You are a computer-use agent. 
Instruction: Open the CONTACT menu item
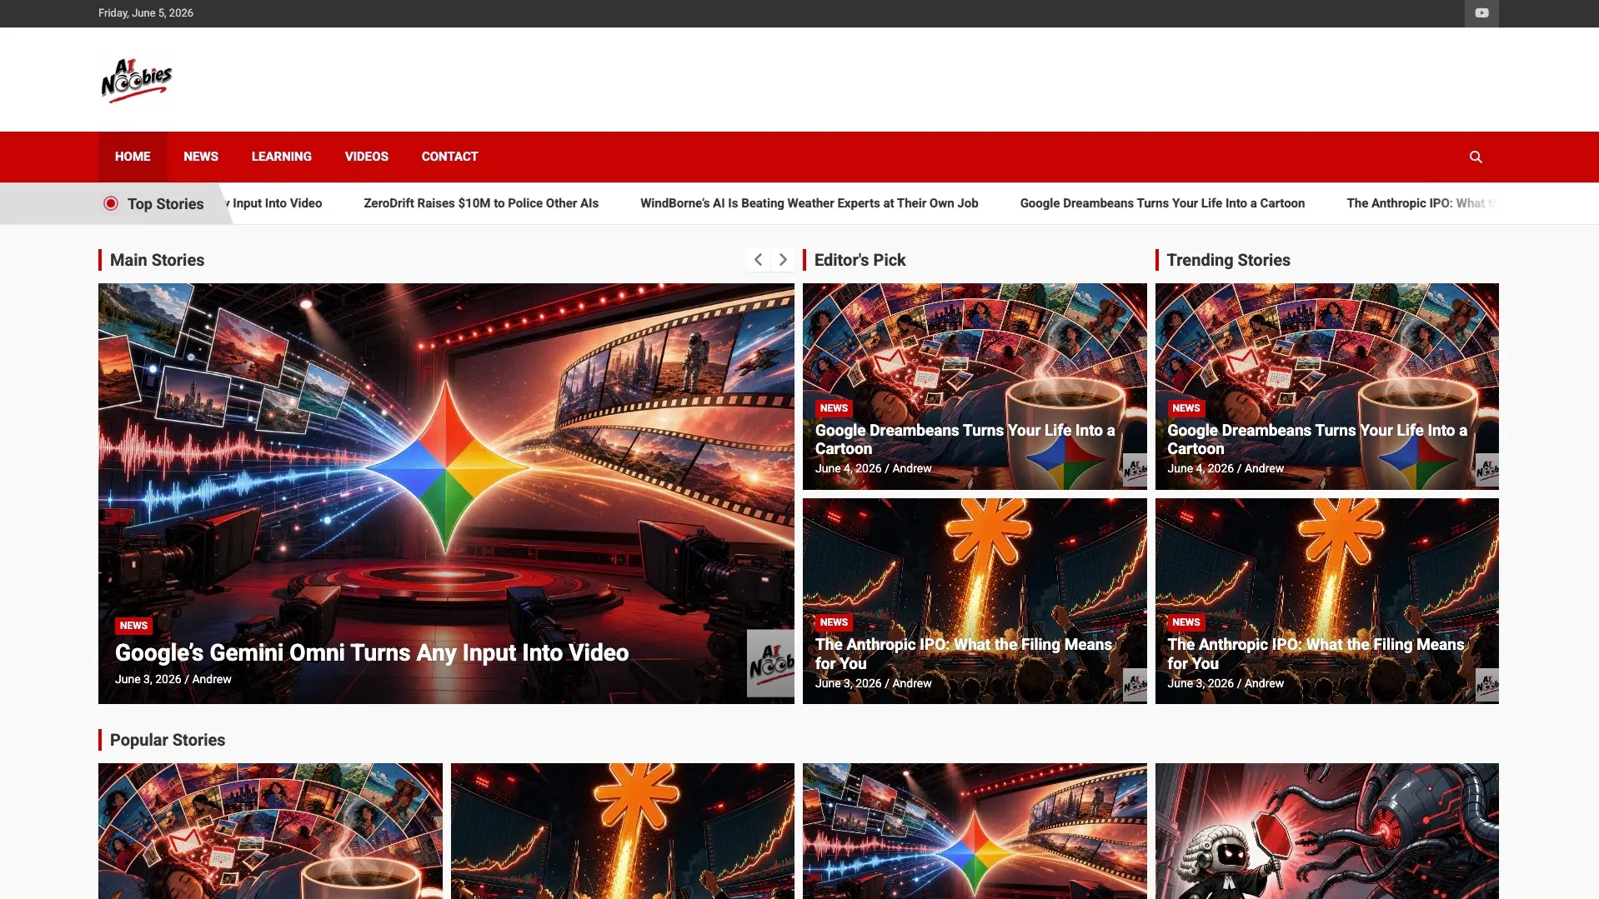450,157
